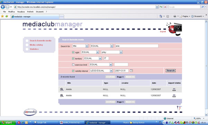Open a new blank browser tab
The width and height of the screenshot is (208, 125).
(x=62, y=17)
